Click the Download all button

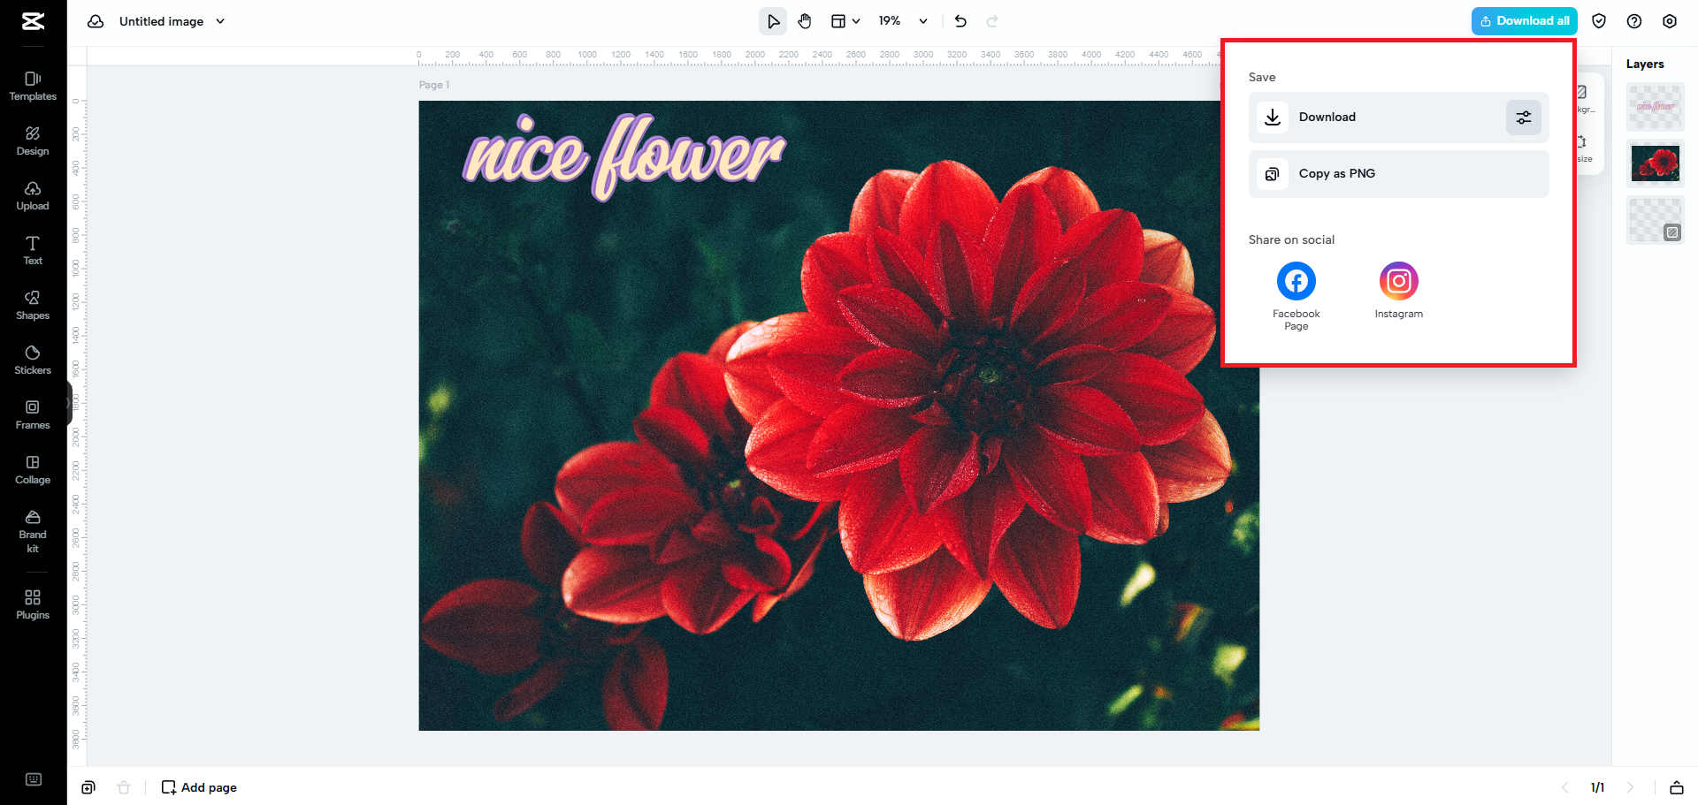pyautogui.click(x=1524, y=20)
